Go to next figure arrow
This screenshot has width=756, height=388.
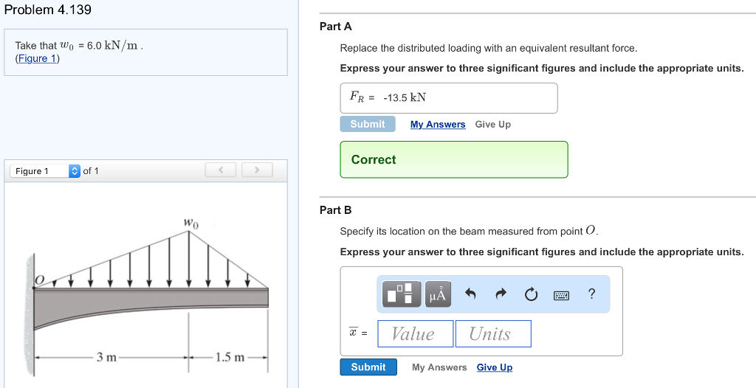pyautogui.click(x=257, y=170)
